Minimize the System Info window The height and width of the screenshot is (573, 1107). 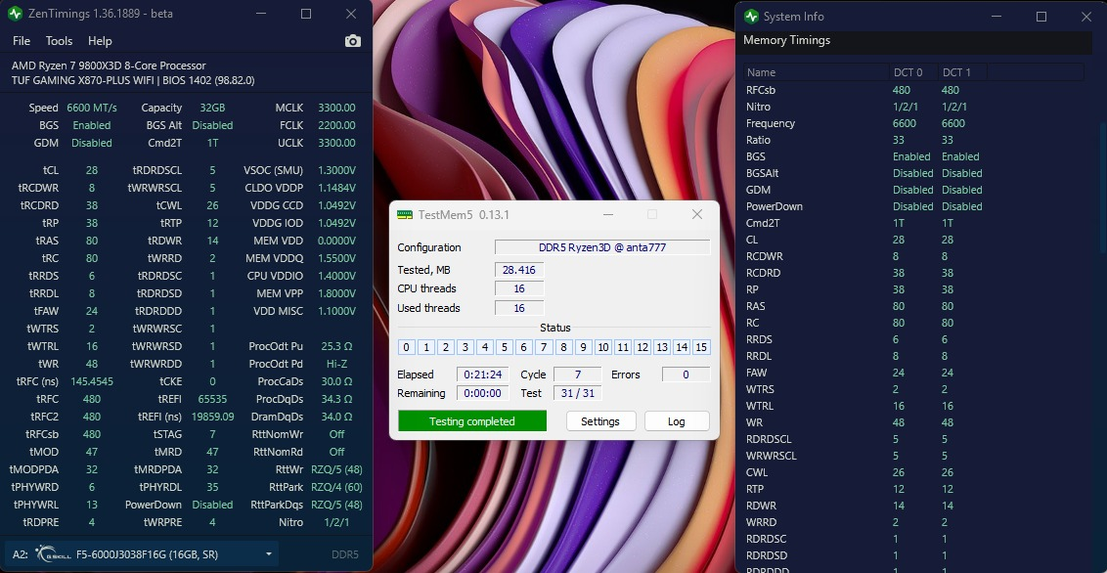(996, 17)
